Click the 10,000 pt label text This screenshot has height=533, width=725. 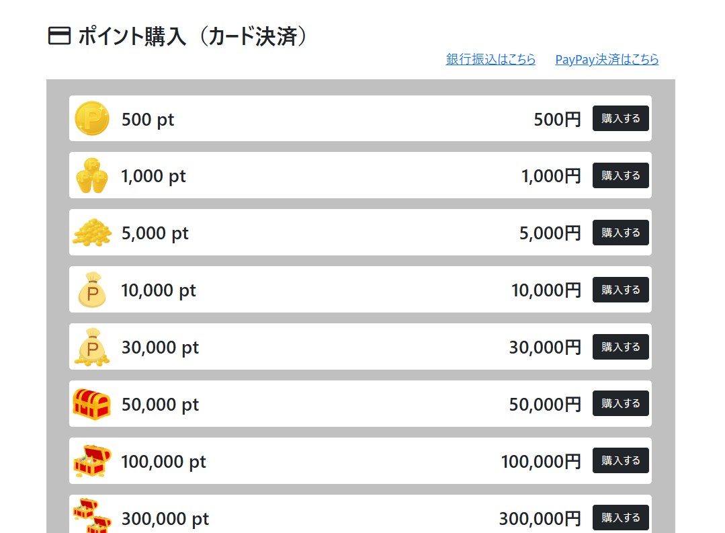[159, 290]
